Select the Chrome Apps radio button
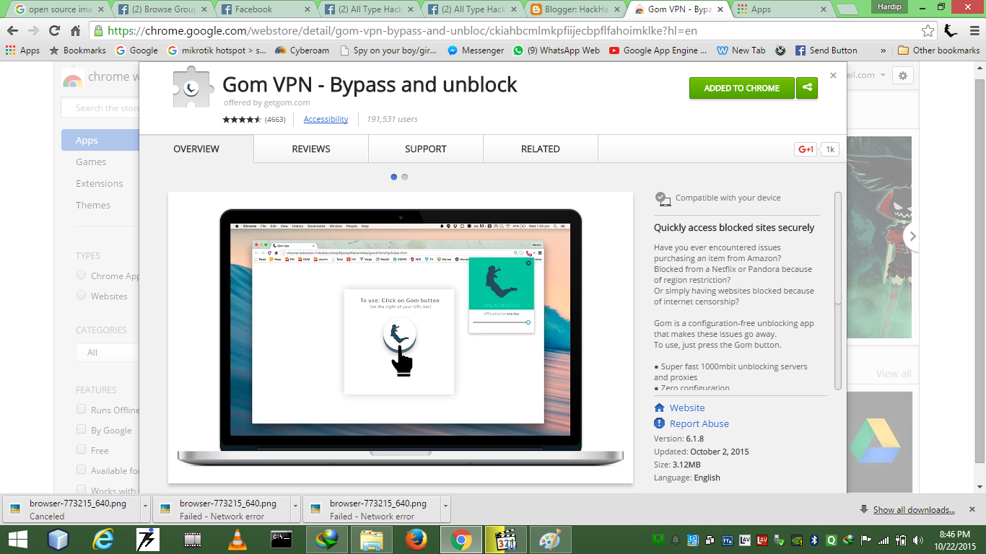986x554 pixels. [x=81, y=275]
